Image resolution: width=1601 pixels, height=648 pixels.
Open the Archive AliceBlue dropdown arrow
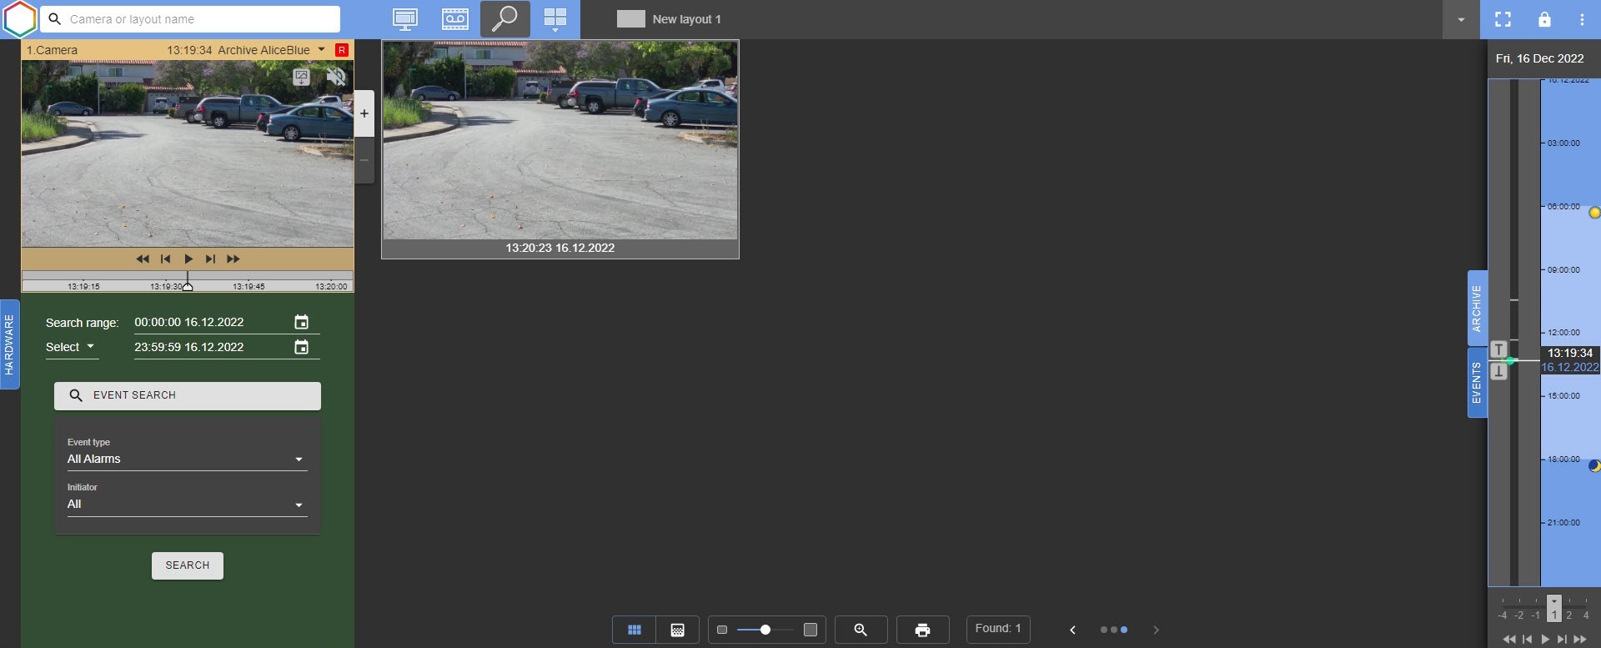pyautogui.click(x=322, y=50)
